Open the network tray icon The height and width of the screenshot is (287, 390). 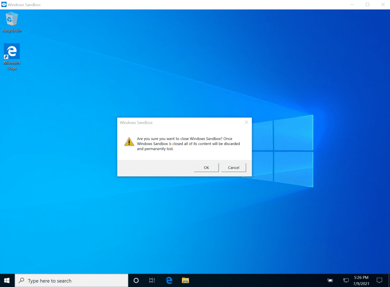(x=346, y=280)
